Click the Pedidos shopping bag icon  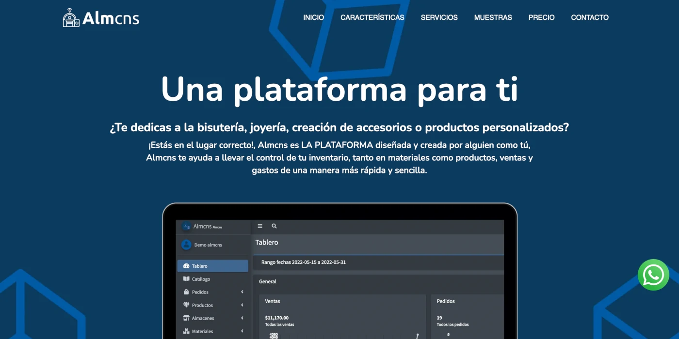(x=186, y=292)
